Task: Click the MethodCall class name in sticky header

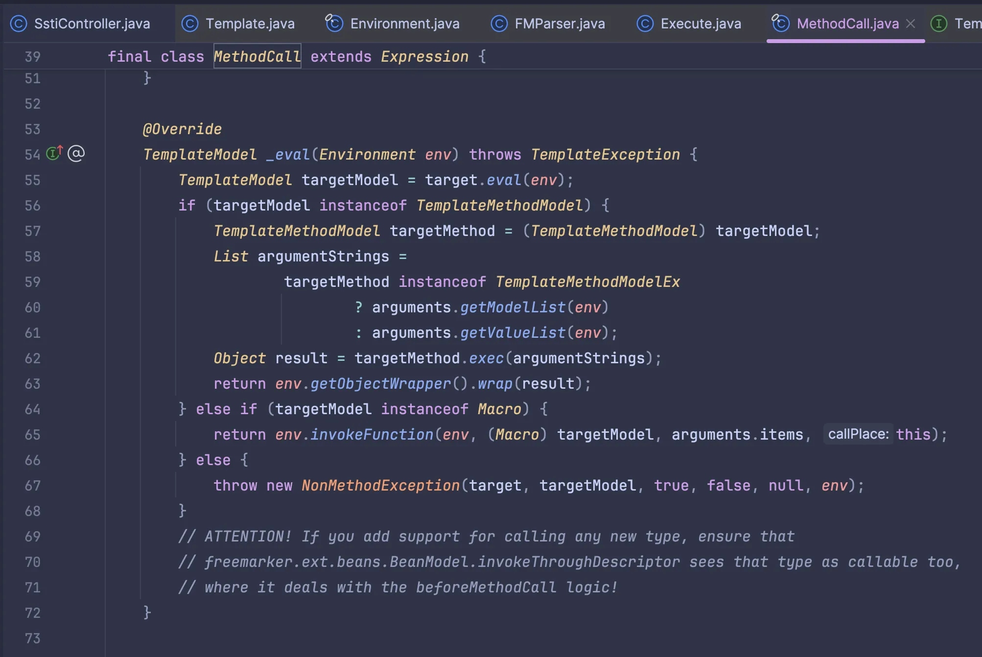Action: (257, 56)
